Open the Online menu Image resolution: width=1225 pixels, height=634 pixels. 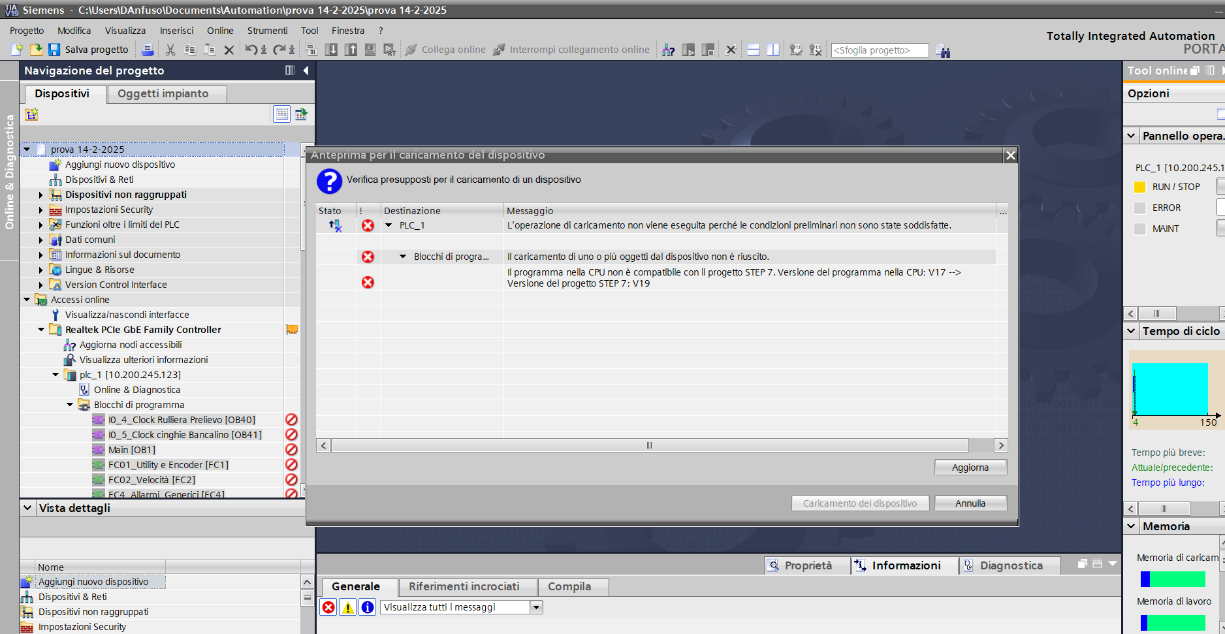click(x=220, y=31)
